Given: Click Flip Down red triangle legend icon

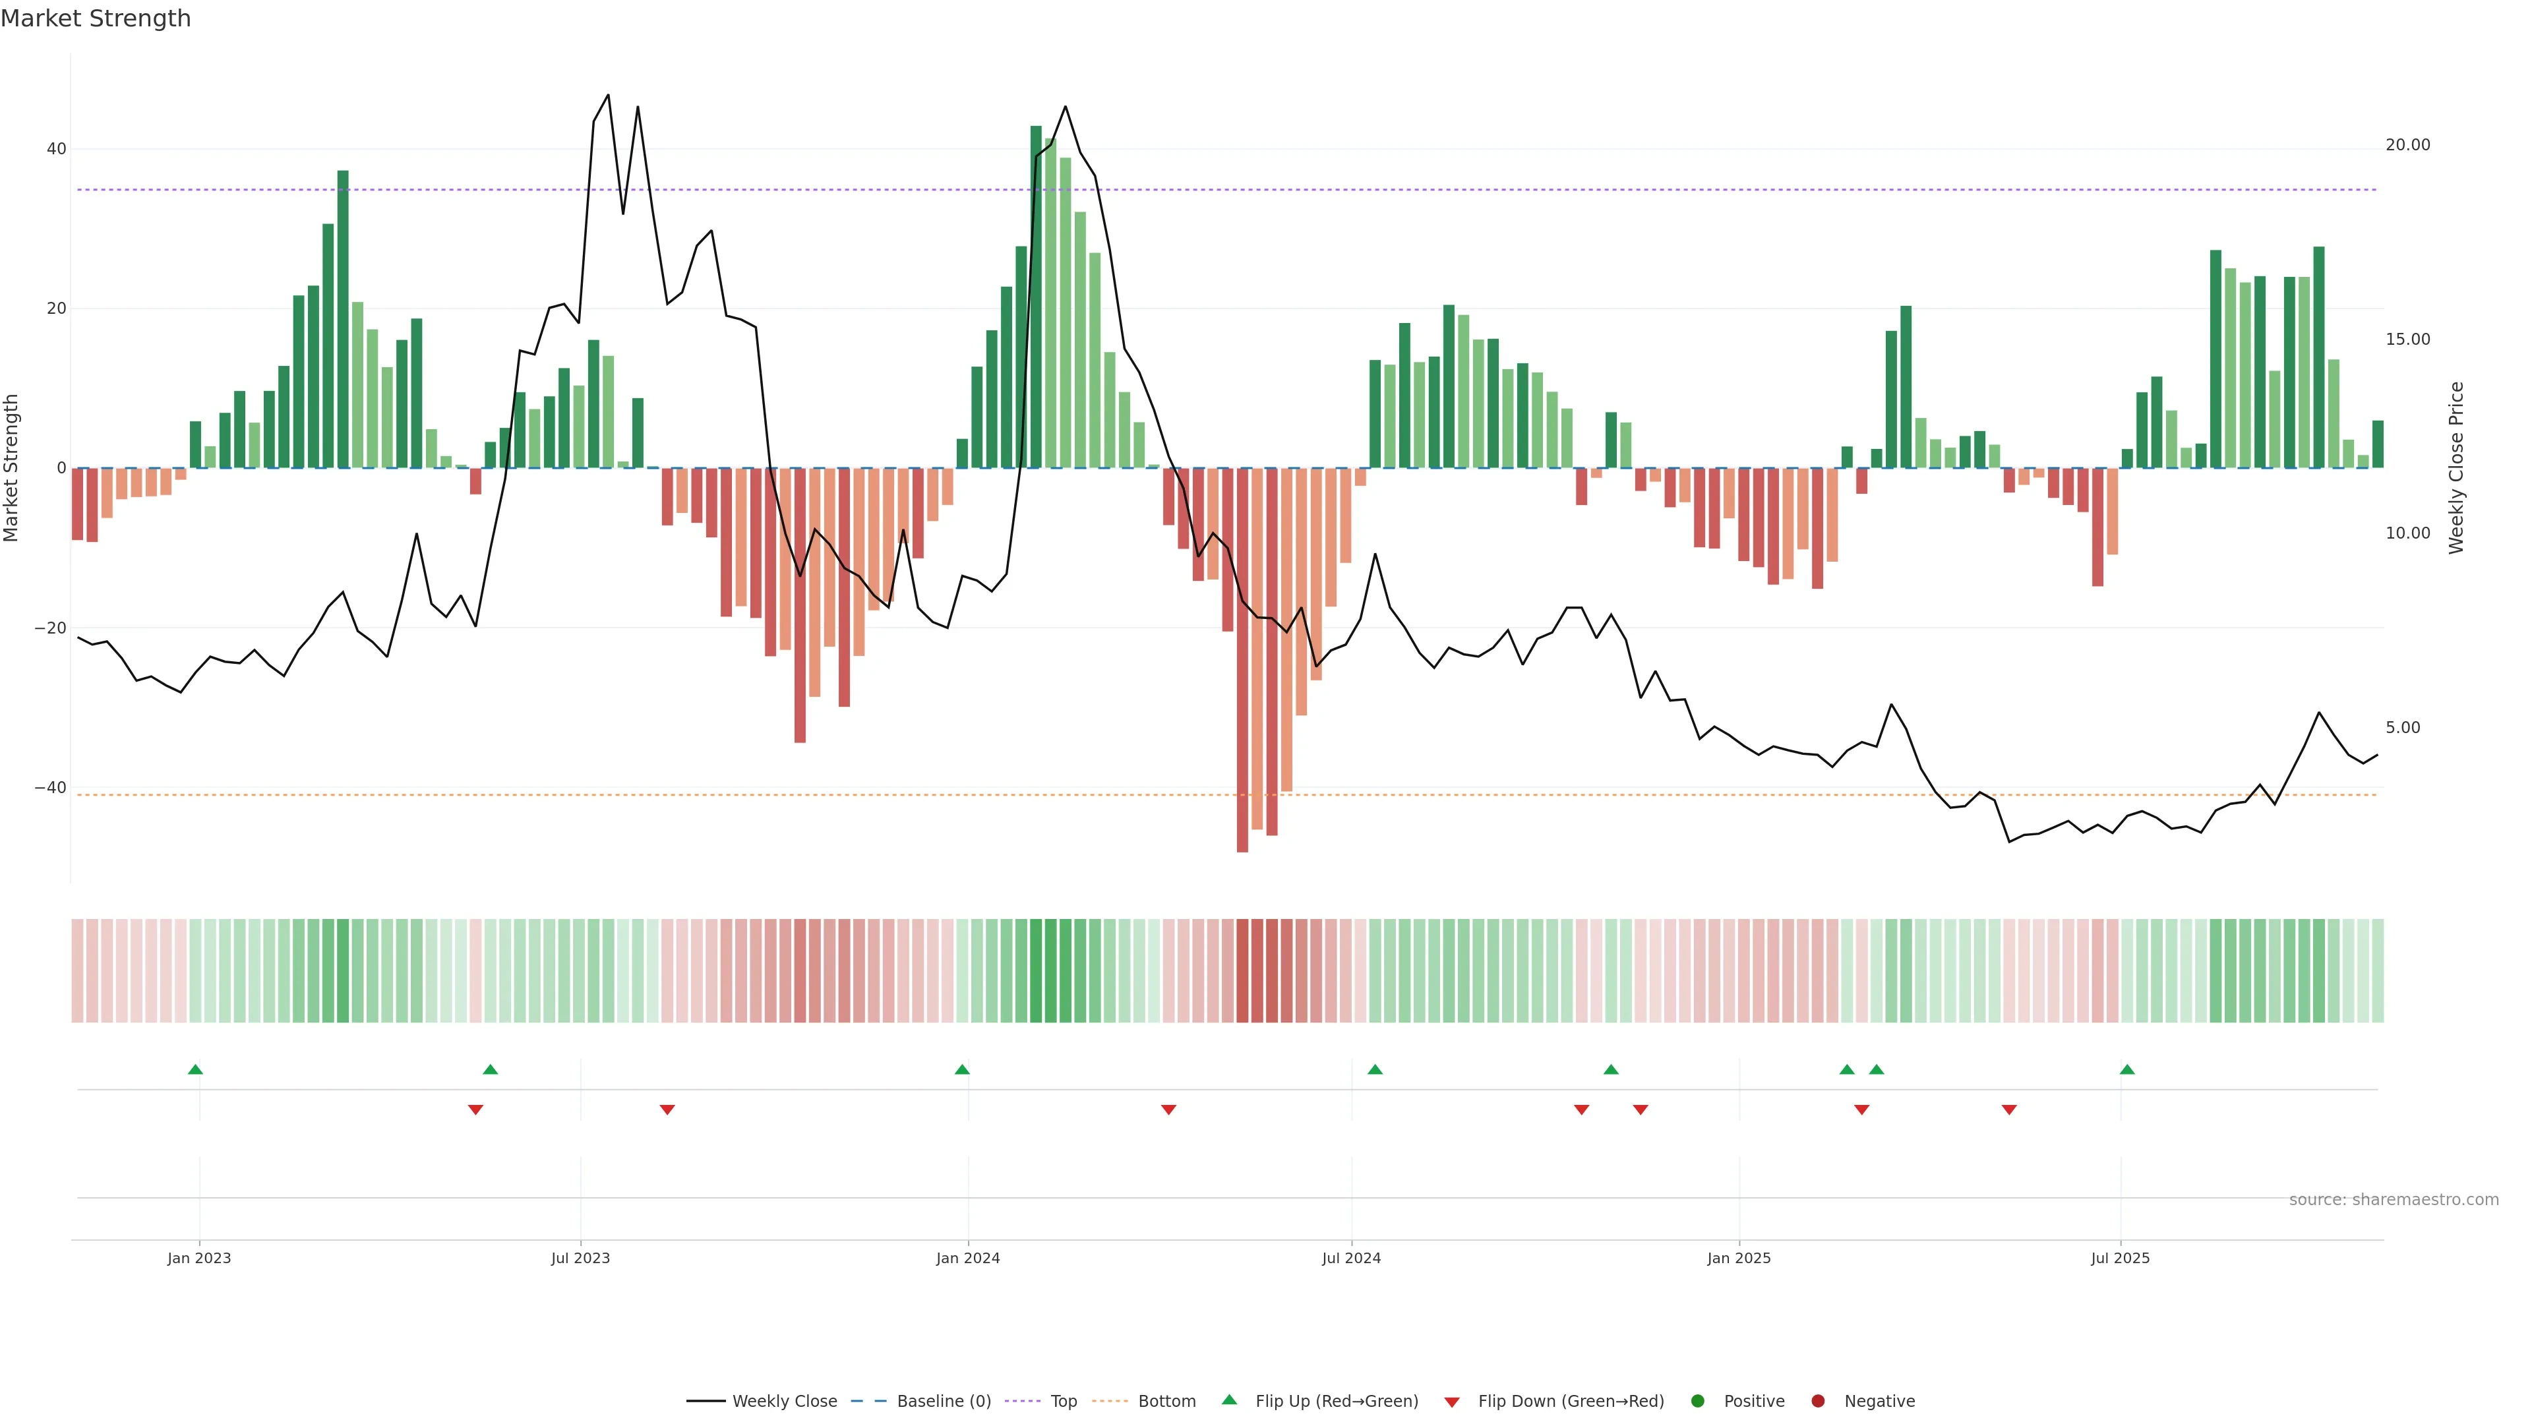Looking at the screenshot, I should pyautogui.click(x=1452, y=1402).
